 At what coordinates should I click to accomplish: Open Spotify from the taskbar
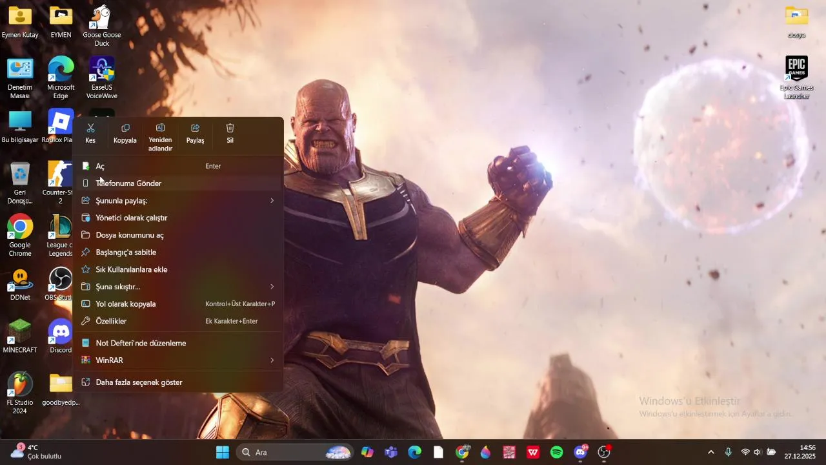556,452
